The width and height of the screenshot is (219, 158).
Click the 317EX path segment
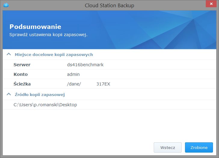click(x=103, y=84)
